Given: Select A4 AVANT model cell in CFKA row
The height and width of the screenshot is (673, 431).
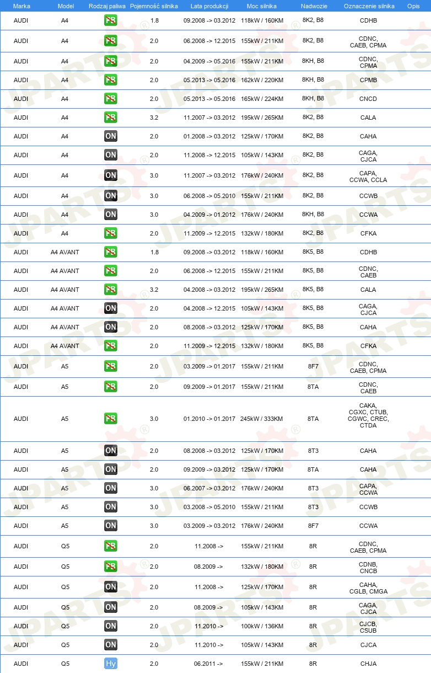Looking at the screenshot, I should (x=65, y=346).
